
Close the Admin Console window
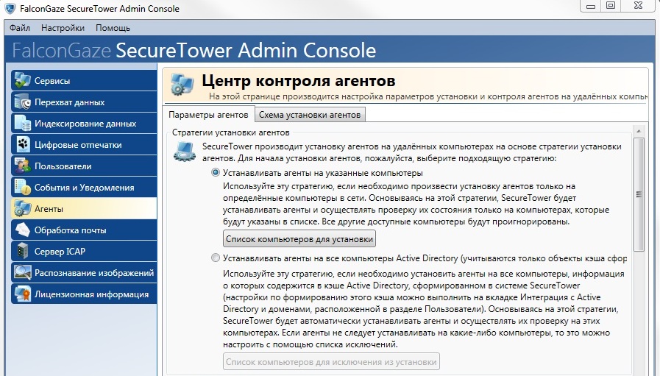(x=639, y=5)
